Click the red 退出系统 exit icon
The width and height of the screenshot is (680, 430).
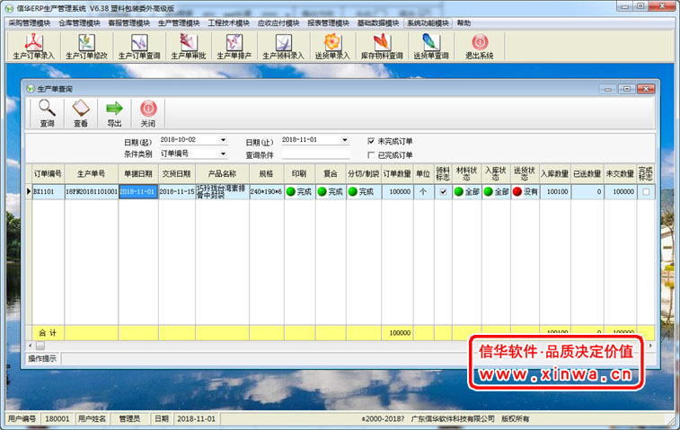pyautogui.click(x=480, y=44)
